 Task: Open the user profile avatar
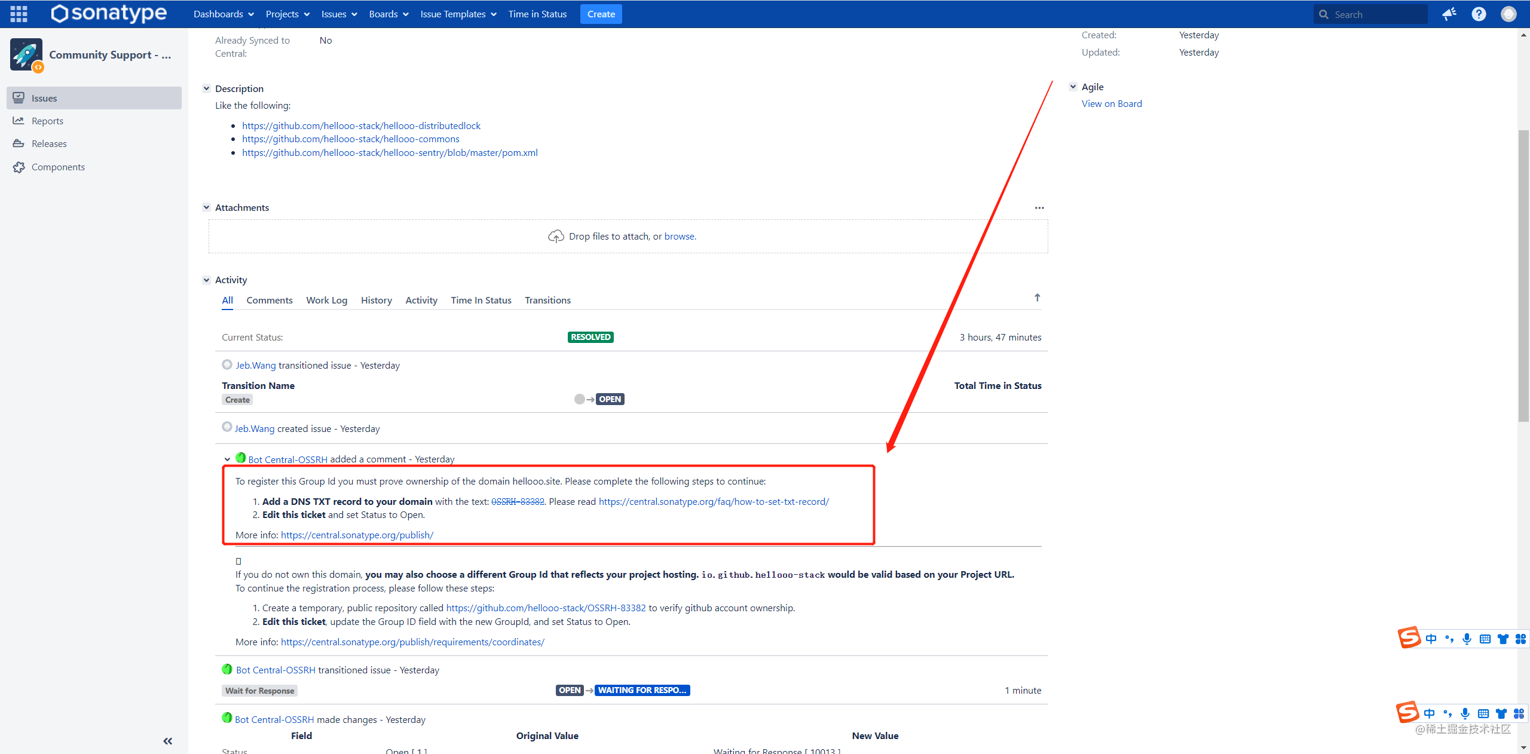pos(1508,14)
